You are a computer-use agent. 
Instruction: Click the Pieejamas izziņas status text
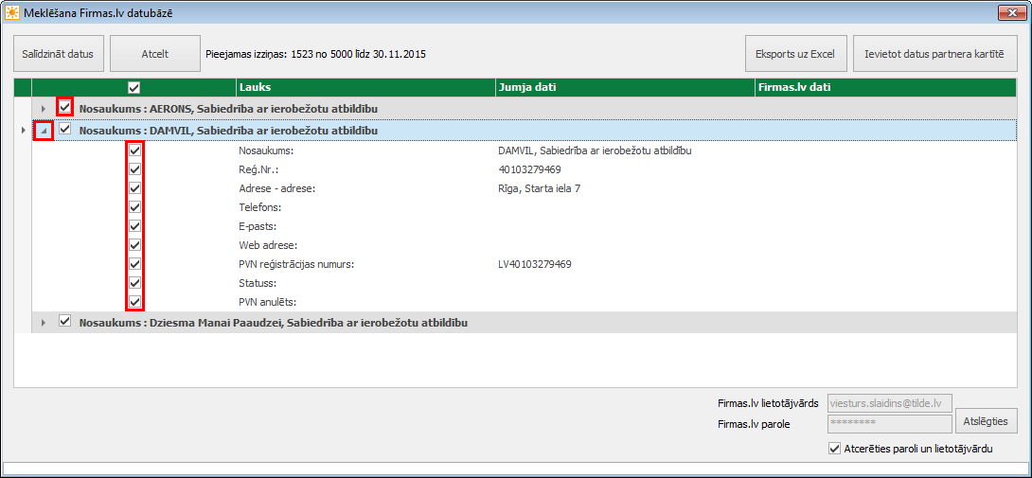point(316,54)
